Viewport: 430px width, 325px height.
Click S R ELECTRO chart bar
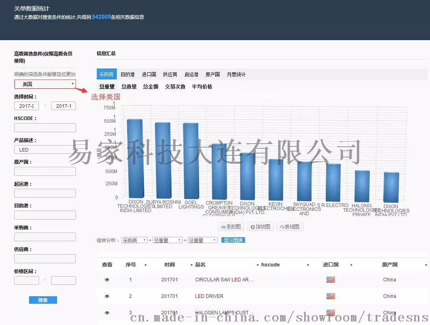pyautogui.click(x=333, y=183)
